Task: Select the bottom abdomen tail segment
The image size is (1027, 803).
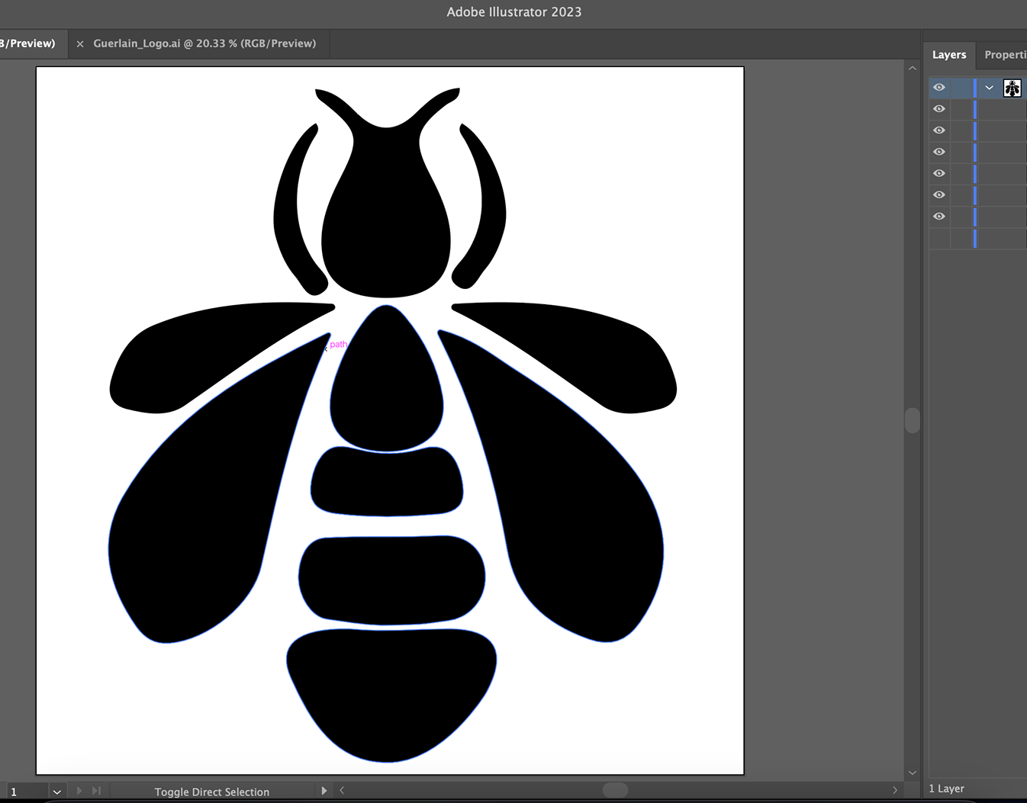Action: 391,690
